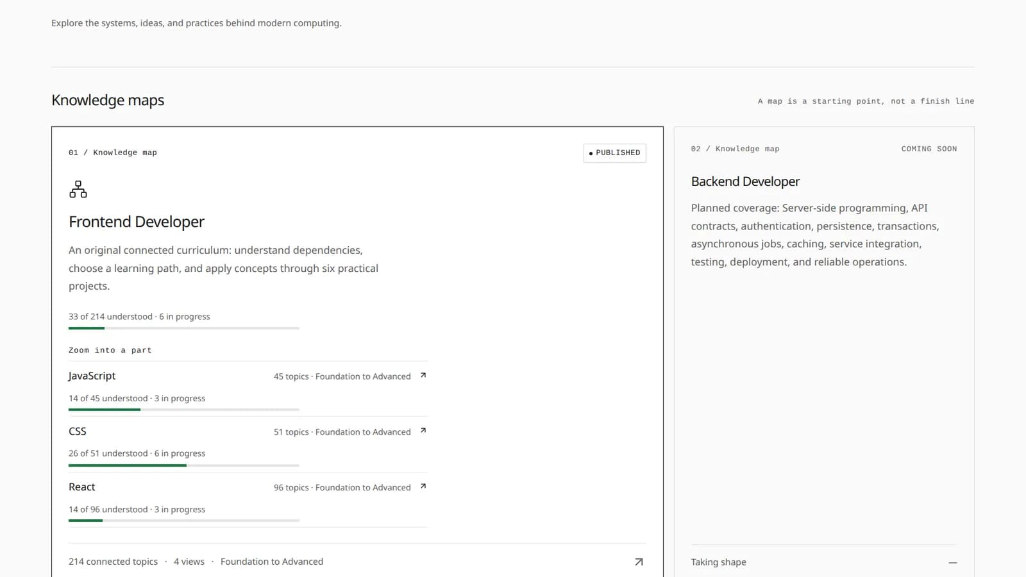Open CSS part via its arrow icon

[x=423, y=431]
